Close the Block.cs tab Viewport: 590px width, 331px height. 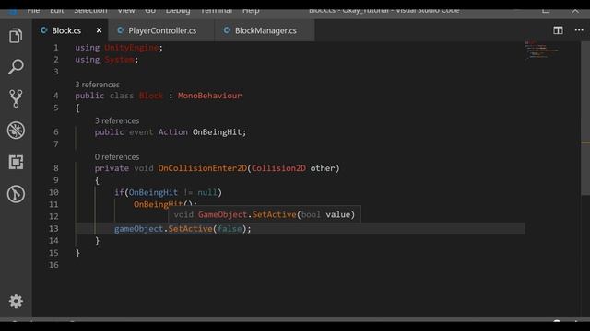(99, 30)
